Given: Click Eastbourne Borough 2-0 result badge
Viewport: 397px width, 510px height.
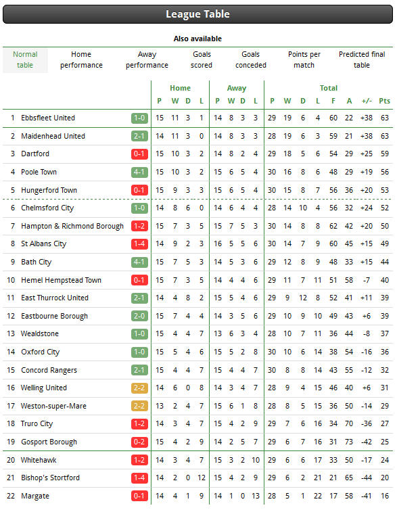Looking at the screenshot, I should [139, 316].
